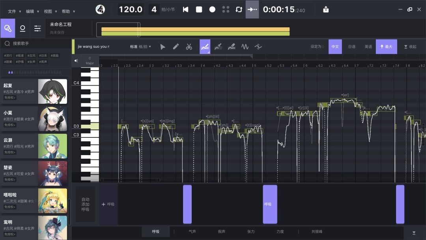Select the arrow pointer tool
426x240 pixels.
pyautogui.click(x=163, y=47)
